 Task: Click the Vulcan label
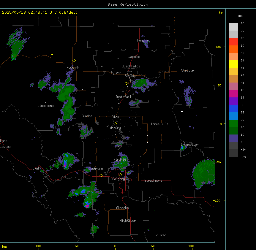click(161, 235)
